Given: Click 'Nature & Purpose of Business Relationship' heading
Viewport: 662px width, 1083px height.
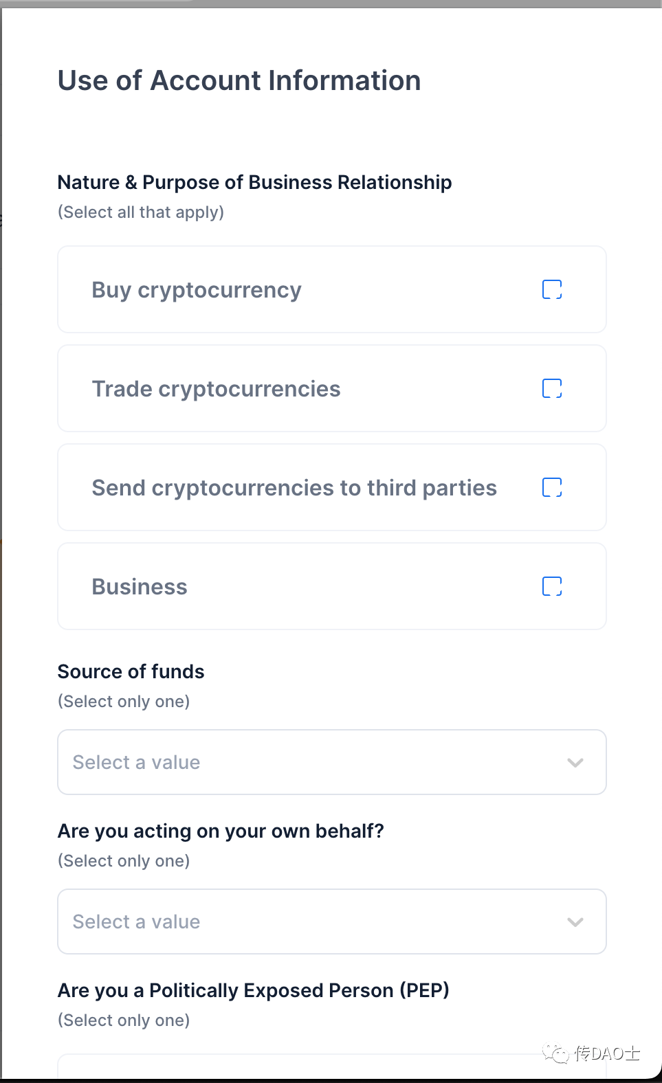Looking at the screenshot, I should tap(254, 182).
